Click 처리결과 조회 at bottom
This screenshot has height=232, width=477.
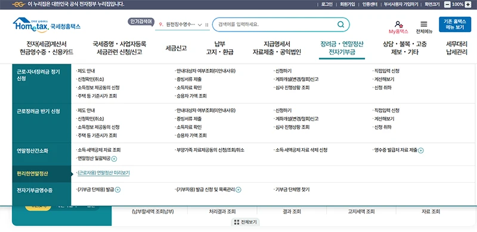(222, 212)
